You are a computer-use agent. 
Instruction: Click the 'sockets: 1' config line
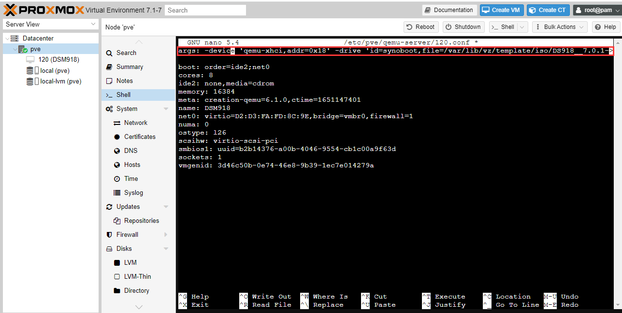pyautogui.click(x=200, y=157)
